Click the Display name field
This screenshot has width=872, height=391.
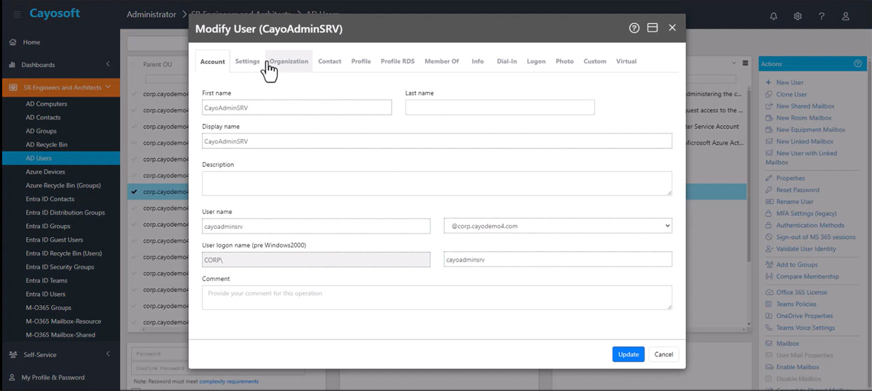(x=437, y=141)
